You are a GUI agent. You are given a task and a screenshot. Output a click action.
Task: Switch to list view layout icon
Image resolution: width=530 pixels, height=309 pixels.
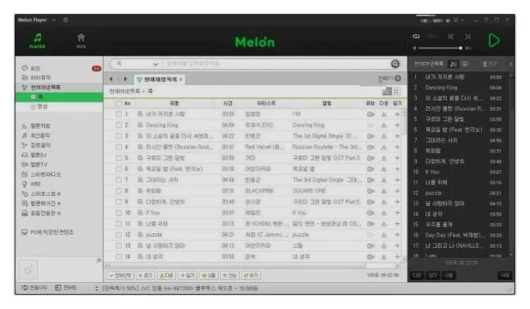[x=386, y=91]
